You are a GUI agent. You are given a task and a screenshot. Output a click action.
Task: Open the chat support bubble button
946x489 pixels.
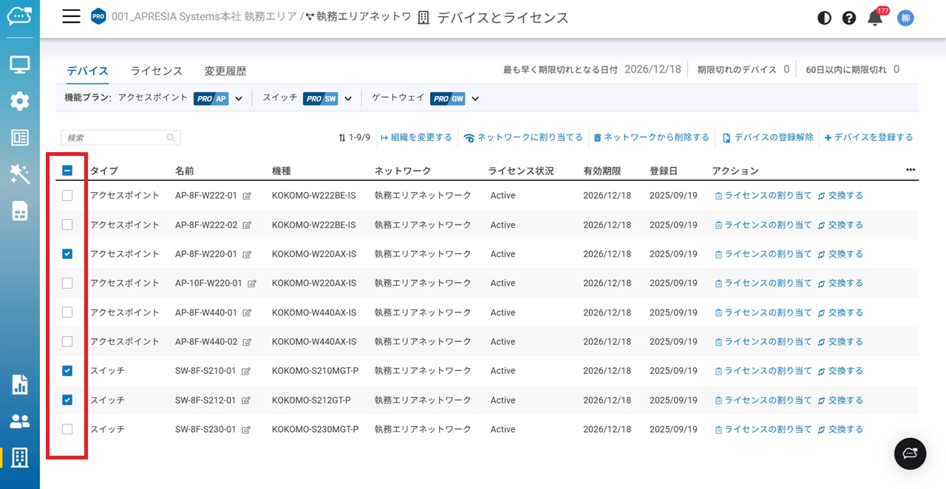[x=910, y=454]
